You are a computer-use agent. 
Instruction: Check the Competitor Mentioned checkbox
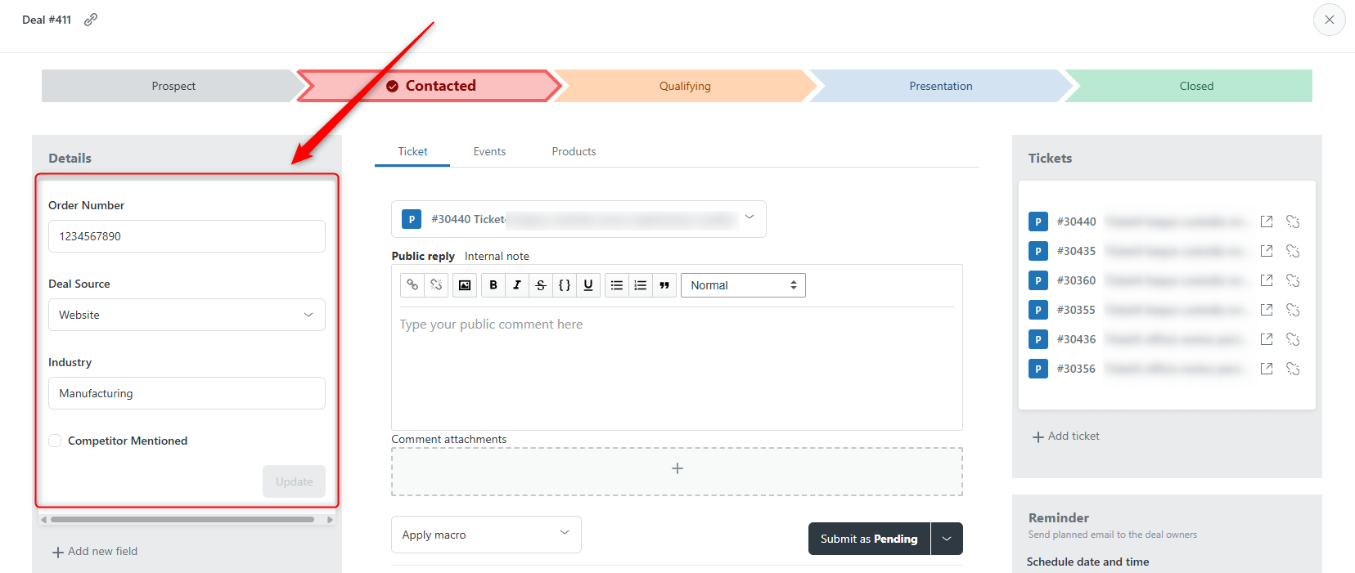[x=55, y=441]
